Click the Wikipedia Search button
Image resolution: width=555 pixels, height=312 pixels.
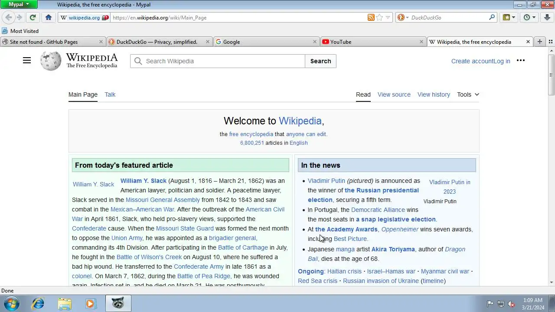[x=320, y=61]
